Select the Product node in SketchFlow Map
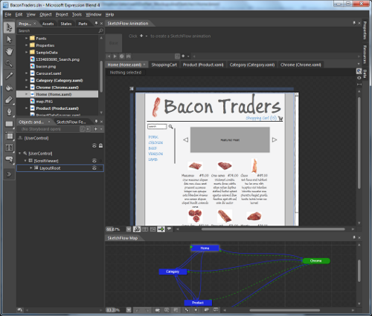The height and width of the screenshot is (316, 372). [x=198, y=303]
